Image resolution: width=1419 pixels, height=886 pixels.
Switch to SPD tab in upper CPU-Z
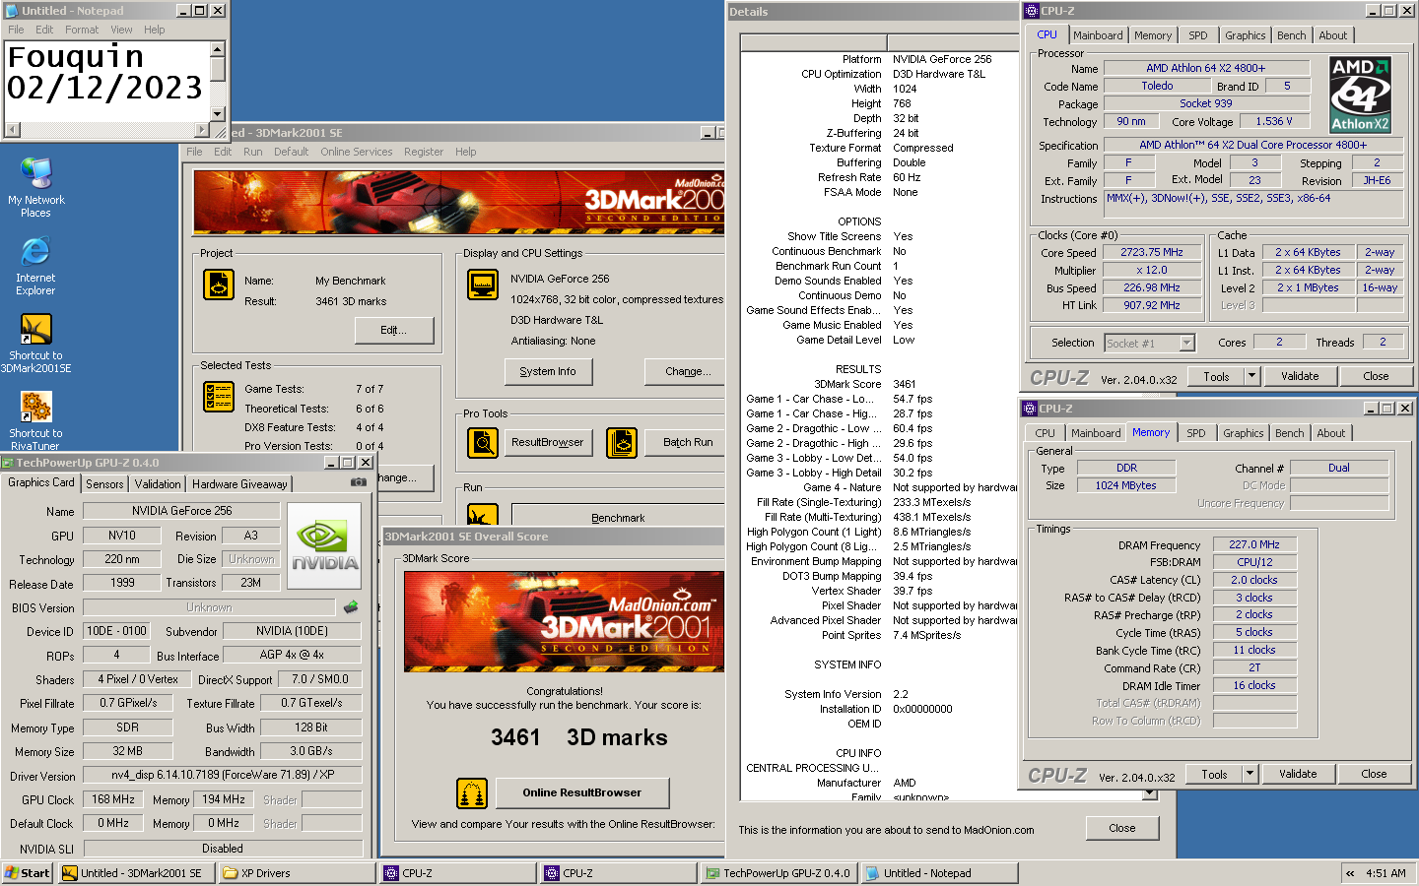1197,35
